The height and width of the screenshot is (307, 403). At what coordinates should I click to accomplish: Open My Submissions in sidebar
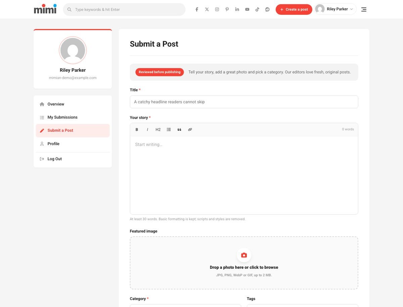click(73, 117)
